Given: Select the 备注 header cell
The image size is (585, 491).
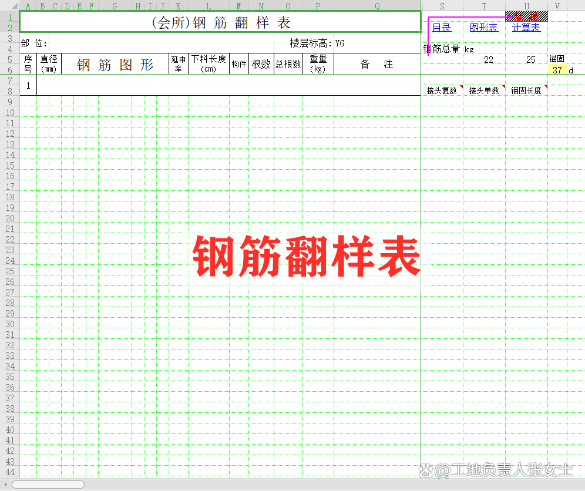Looking at the screenshot, I should (377, 64).
